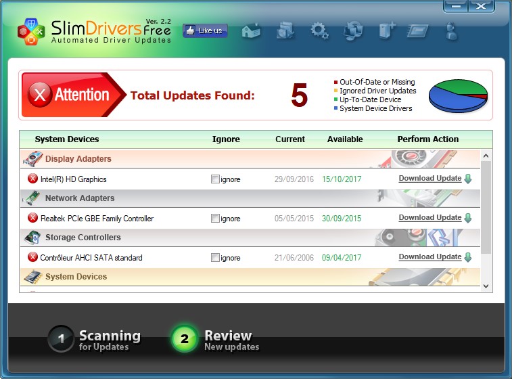Viewport: 512px width, 379px height.
Task: Open the Home house icon in toolbar
Action: 251,30
